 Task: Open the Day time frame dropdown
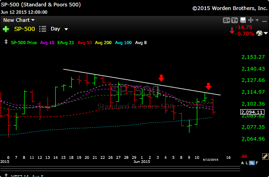pos(59,29)
